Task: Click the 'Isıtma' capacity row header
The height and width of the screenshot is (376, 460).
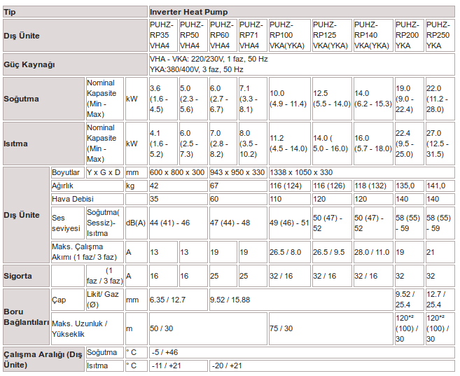Action: (x=43, y=144)
